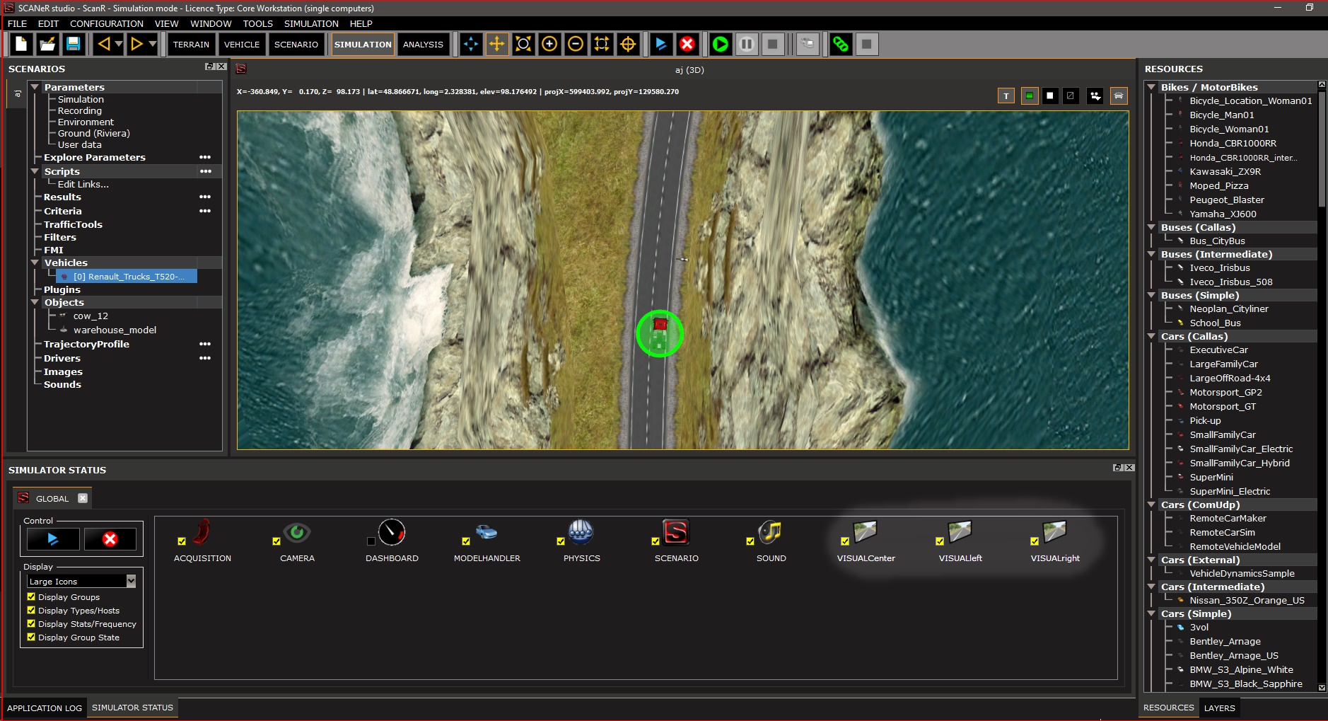Switch to the ANALYSIS tab

[x=422, y=44]
